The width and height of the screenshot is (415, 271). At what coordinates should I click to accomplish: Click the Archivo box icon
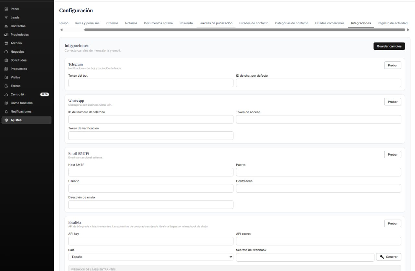point(6,43)
